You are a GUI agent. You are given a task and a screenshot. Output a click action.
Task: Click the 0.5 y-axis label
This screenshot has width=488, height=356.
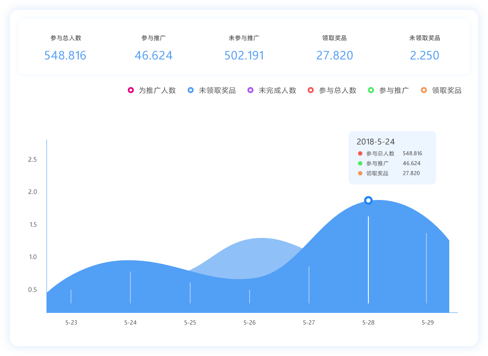coord(32,290)
